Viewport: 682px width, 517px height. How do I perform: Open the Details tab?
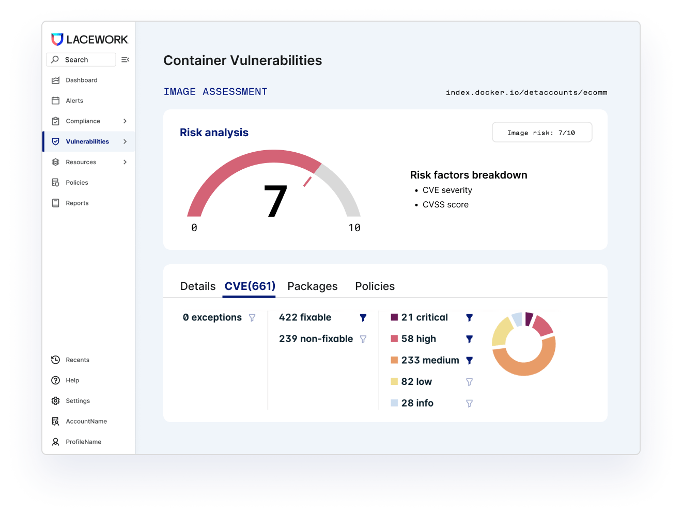tap(197, 286)
